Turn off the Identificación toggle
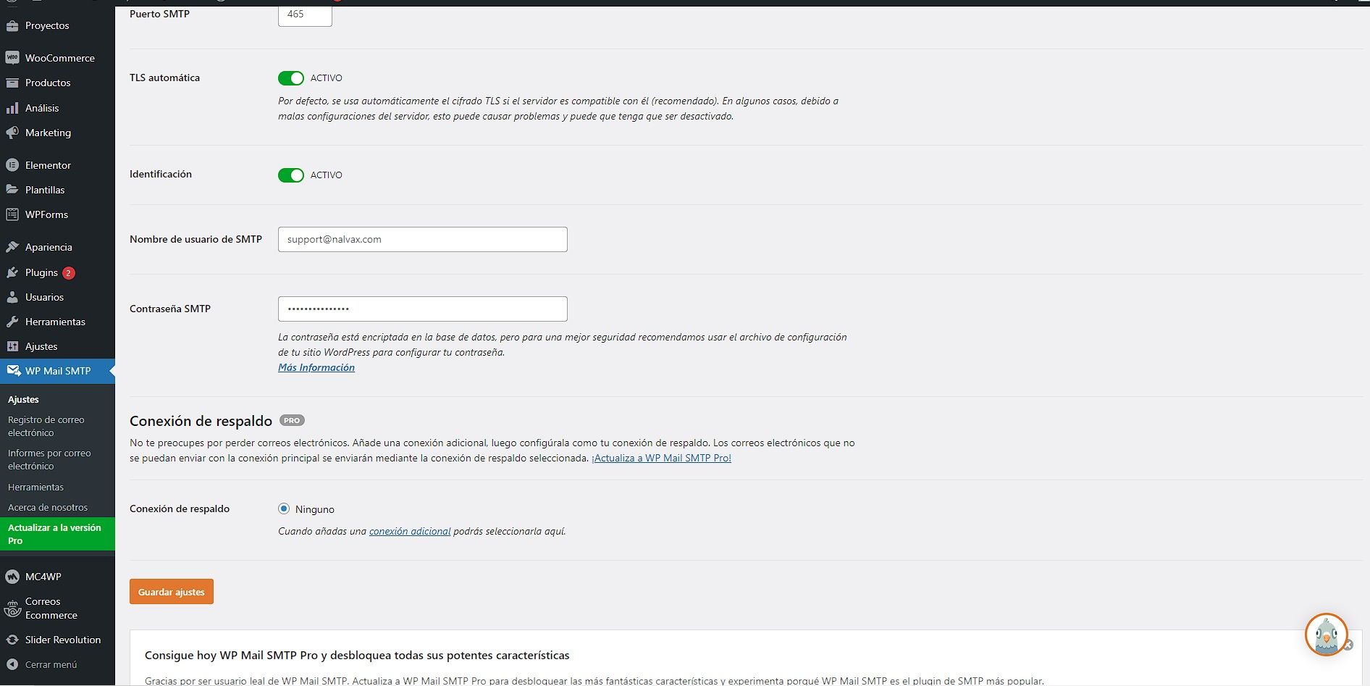This screenshot has width=1370, height=686. click(x=291, y=175)
